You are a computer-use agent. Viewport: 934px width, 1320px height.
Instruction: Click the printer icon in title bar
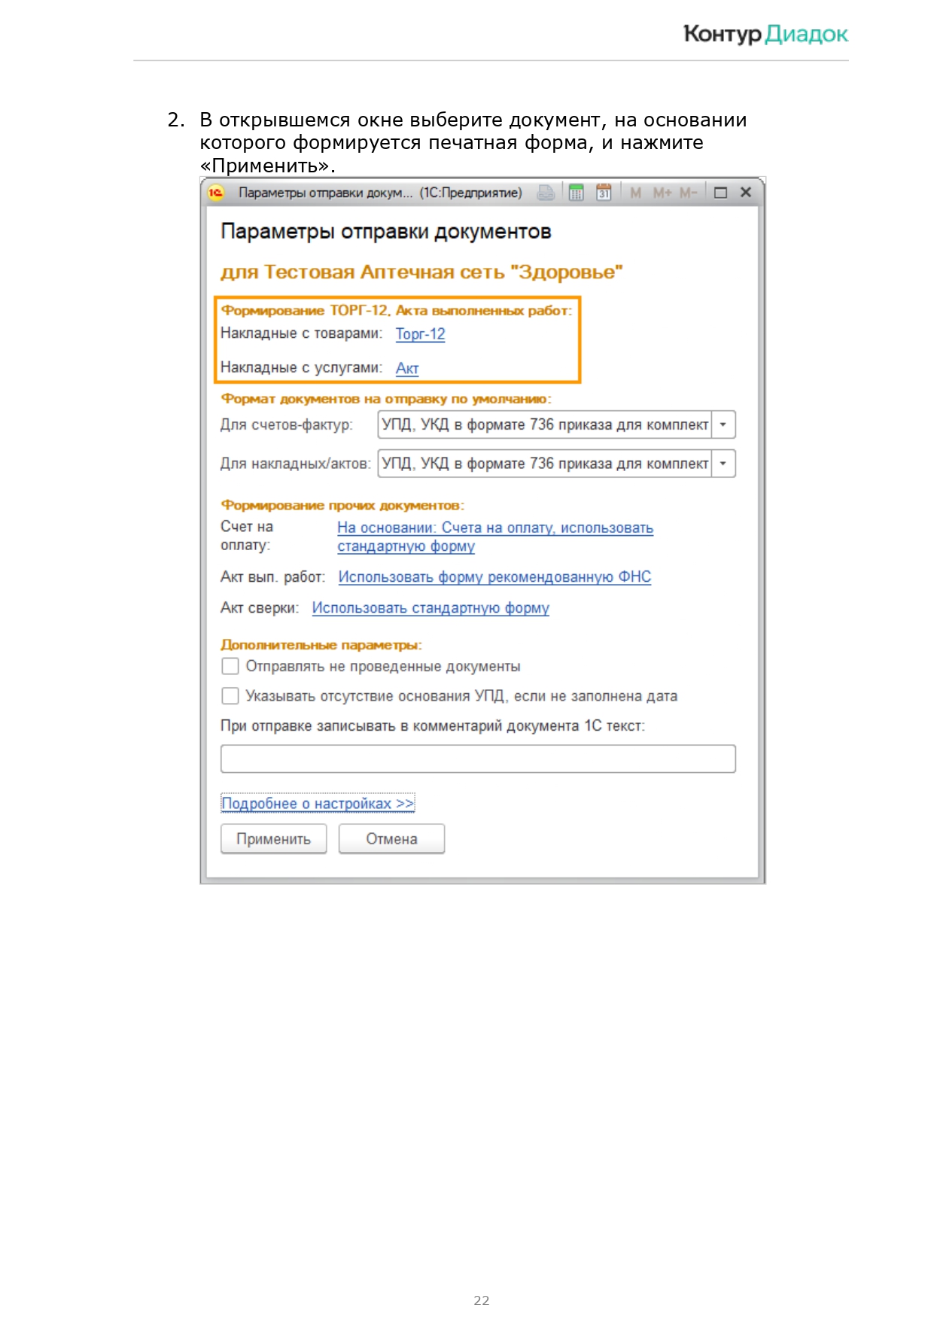pyautogui.click(x=546, y=193)
